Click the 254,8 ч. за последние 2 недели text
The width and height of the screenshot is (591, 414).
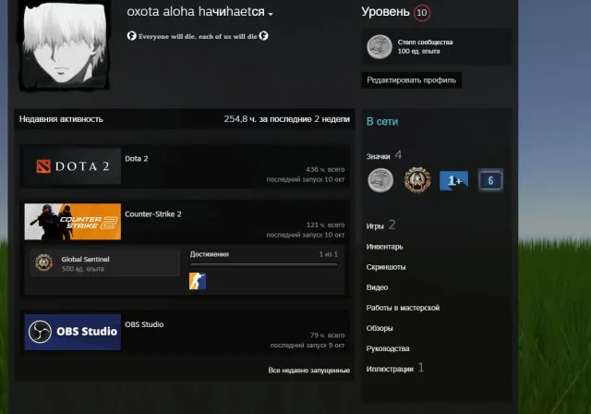pos(287,119)
